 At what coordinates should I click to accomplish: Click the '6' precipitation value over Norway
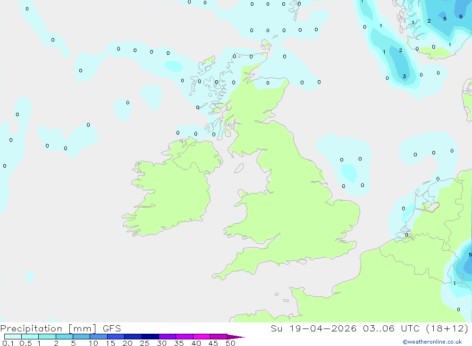pos(461,17)
